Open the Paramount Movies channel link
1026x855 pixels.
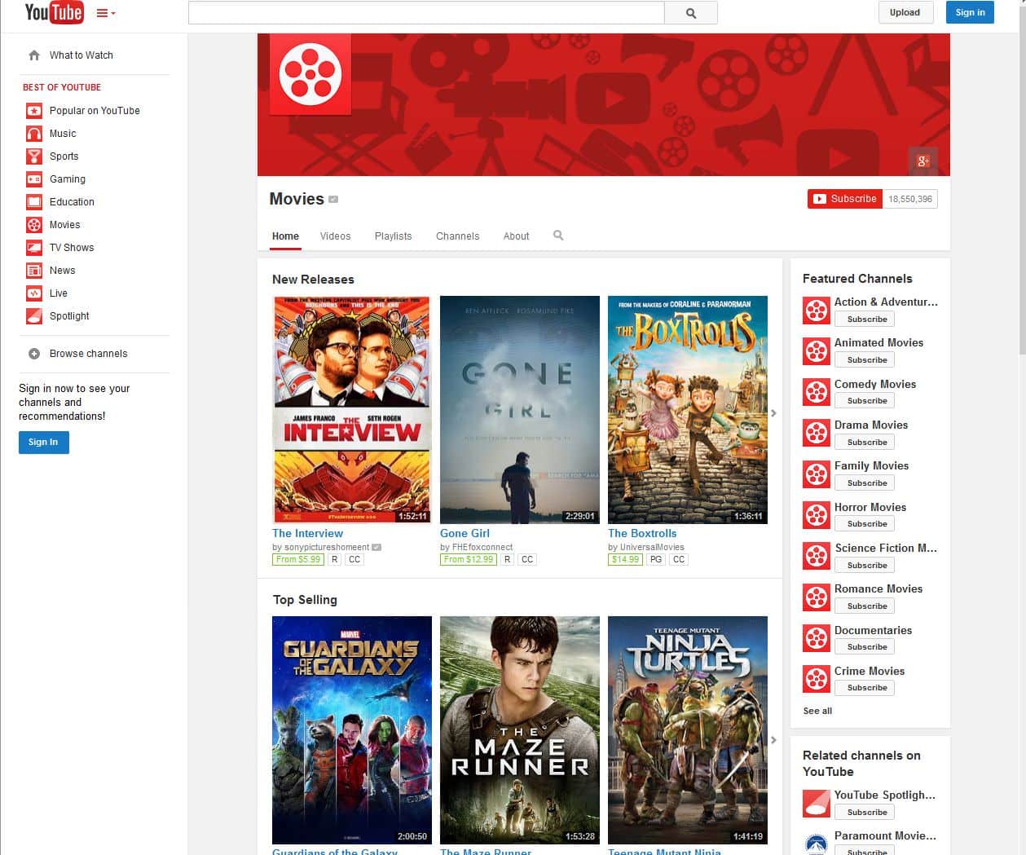point(885,835)
